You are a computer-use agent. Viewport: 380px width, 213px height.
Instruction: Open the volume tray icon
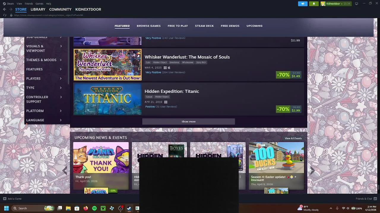348,208
